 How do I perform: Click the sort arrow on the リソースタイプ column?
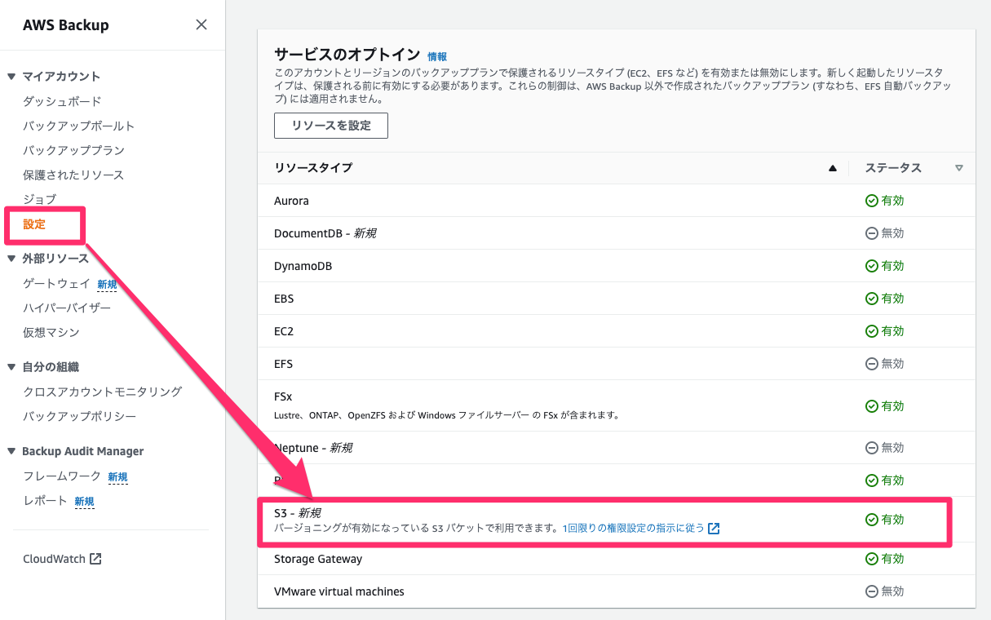coord(832,168)
